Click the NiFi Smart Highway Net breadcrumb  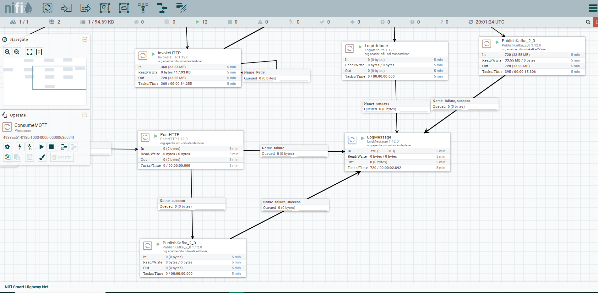click(x=27, y=287)
